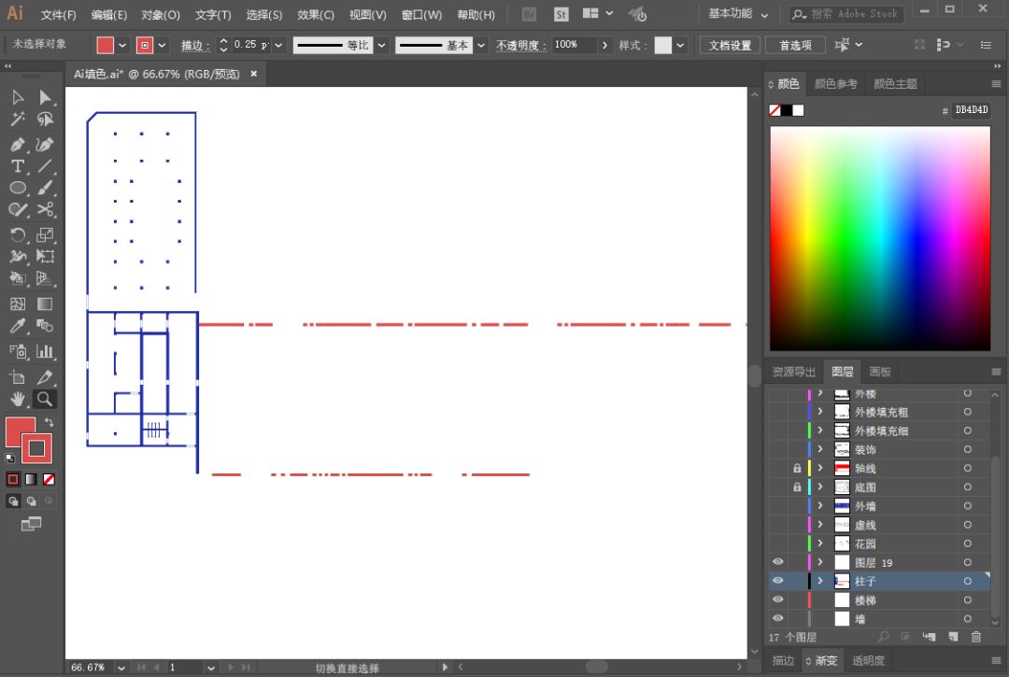The height and width of the screenshot is (677, 1009).
Task: Create new layer in Layers panel
Action: coord(953,637)
